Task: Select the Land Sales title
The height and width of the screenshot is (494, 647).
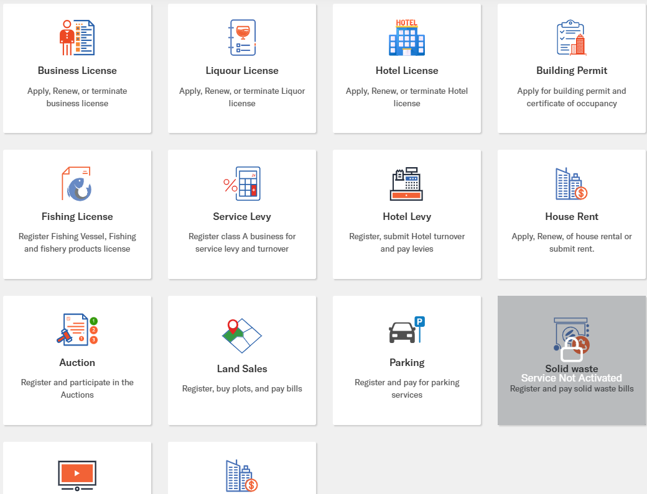Action: point(242,368)
